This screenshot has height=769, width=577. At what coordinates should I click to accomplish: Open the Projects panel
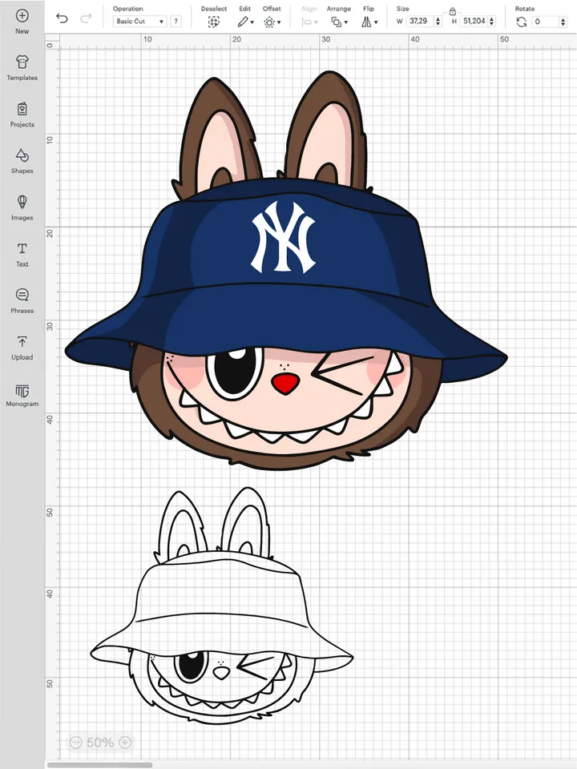(22, 114)
